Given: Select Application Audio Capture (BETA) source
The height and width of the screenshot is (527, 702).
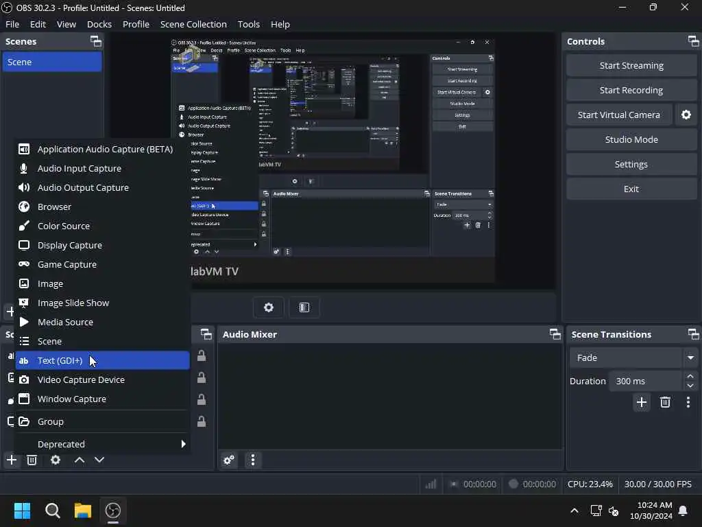Looking at the screenshot, I should pos(103,149).
